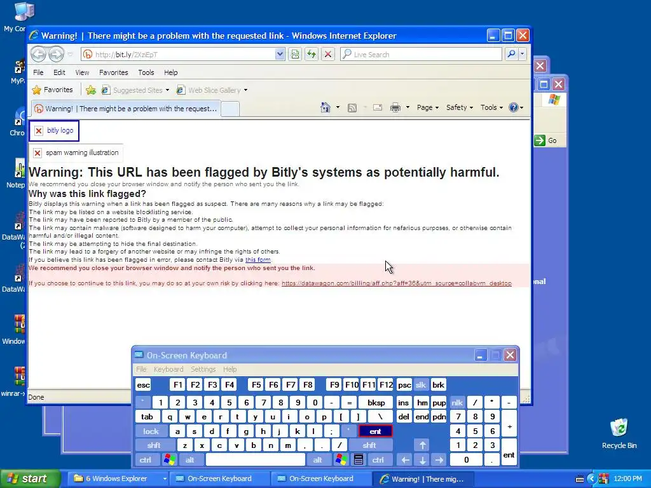
Task: Click the Go button in background window
Action: point(547,140)
